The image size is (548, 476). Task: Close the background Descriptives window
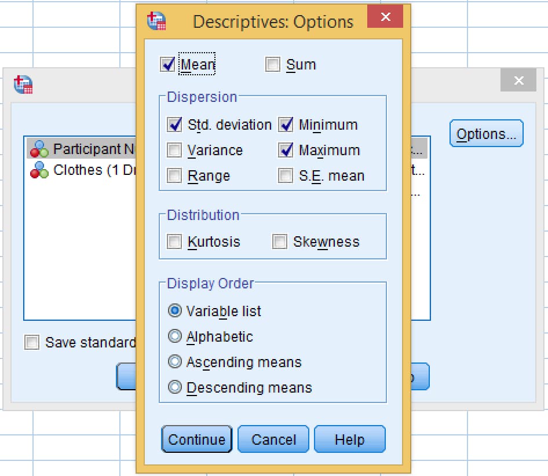518,80
